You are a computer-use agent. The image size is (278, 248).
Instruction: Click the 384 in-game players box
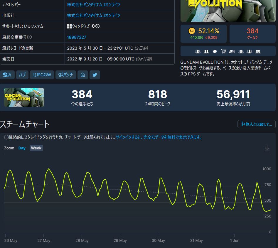[252, 34]
